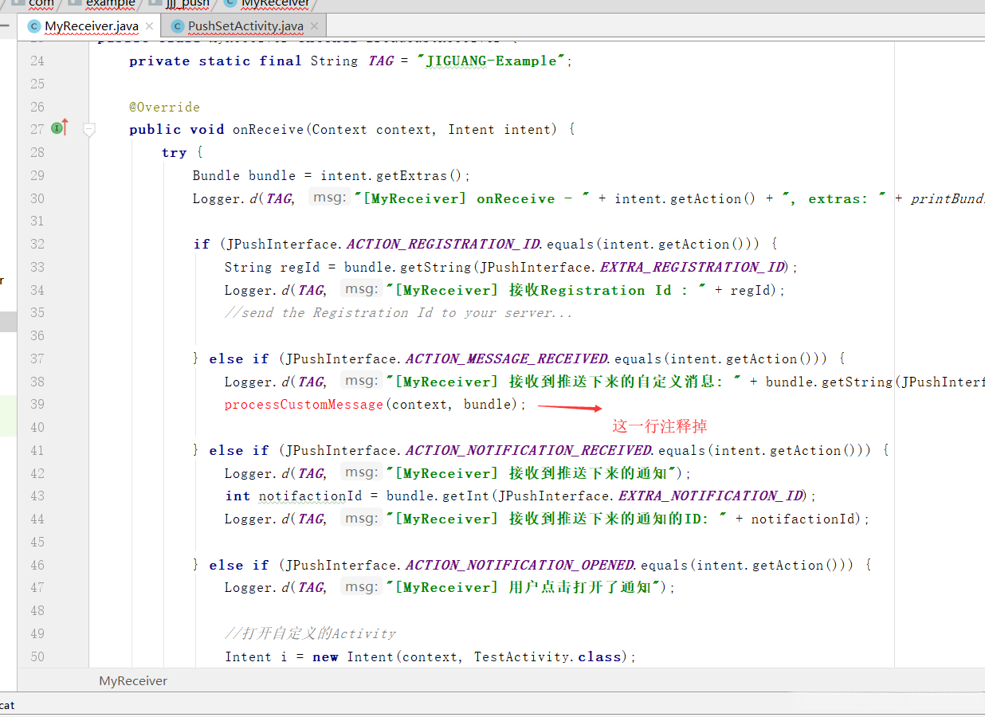Image resolution: width=985 pixels, height=717 pixels.
Task: Switch to the PushSetActivity.java tab
Action: coord(245,26)
